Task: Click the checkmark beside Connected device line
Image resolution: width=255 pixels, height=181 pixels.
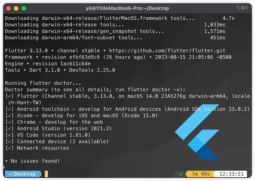Action: 9,141
